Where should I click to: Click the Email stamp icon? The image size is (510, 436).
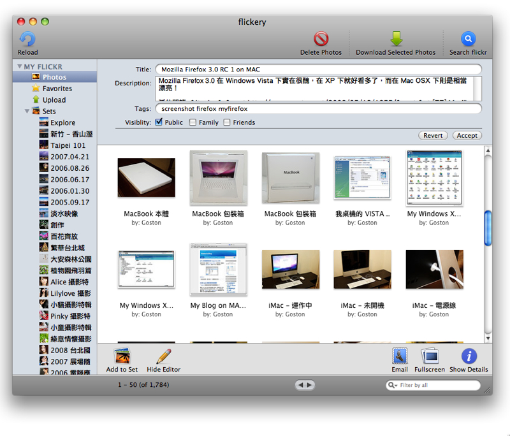(x=400, y=356)
